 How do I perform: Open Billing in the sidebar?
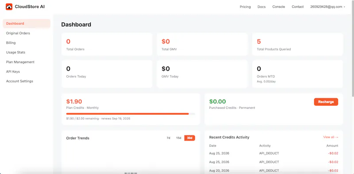pyautogui.click(x=11, y=43)
